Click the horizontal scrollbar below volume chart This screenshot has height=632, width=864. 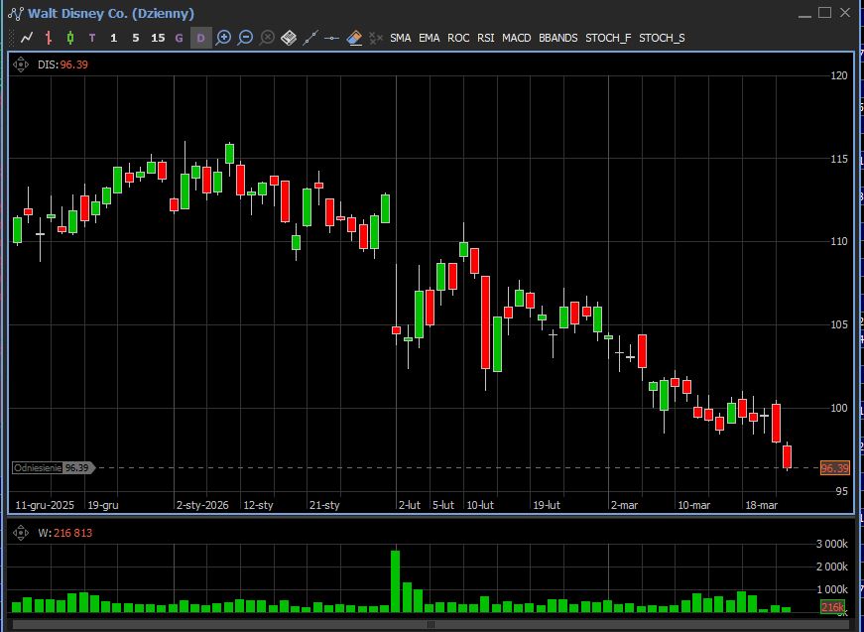coord(431,625)
